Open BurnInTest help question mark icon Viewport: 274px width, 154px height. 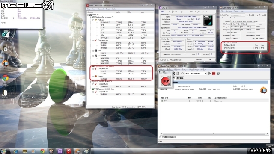(218, 74)
